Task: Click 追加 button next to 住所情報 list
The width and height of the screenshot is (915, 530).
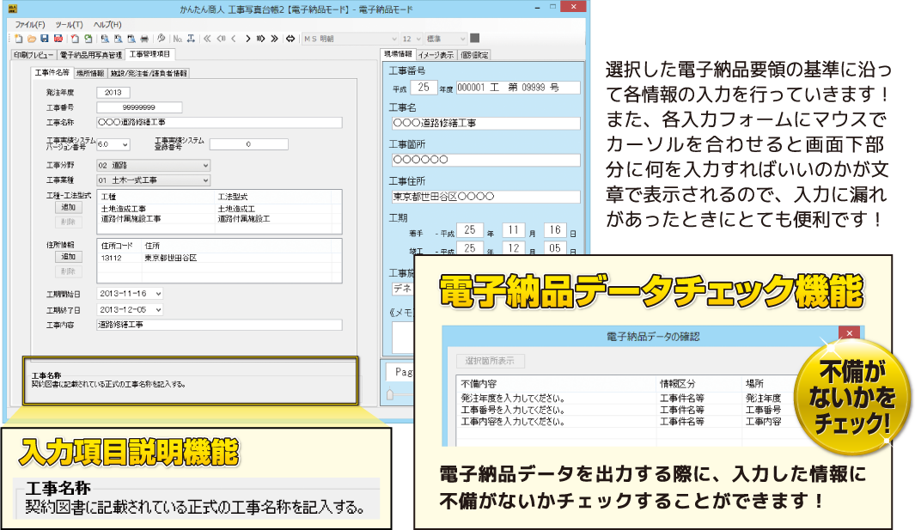Action: (x=68, y=257)
